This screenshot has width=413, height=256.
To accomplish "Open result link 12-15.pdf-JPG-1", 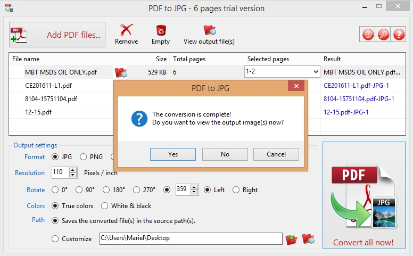I will pos(346,112).
